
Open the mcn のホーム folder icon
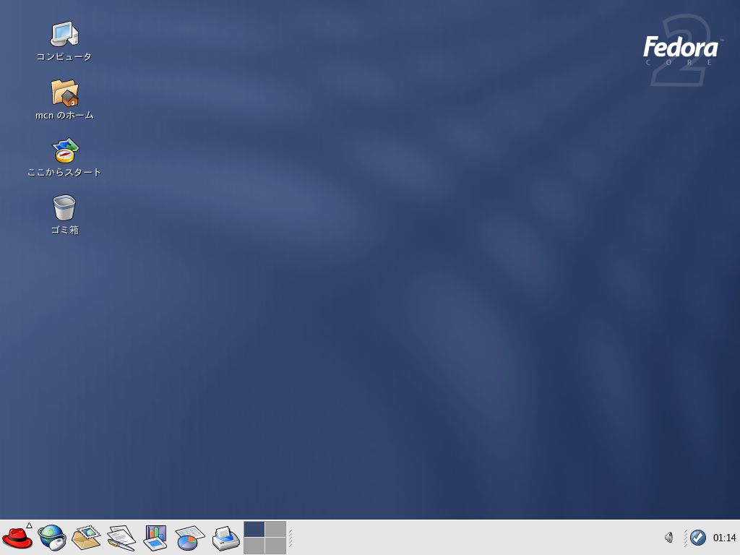(x=64, y=94)
